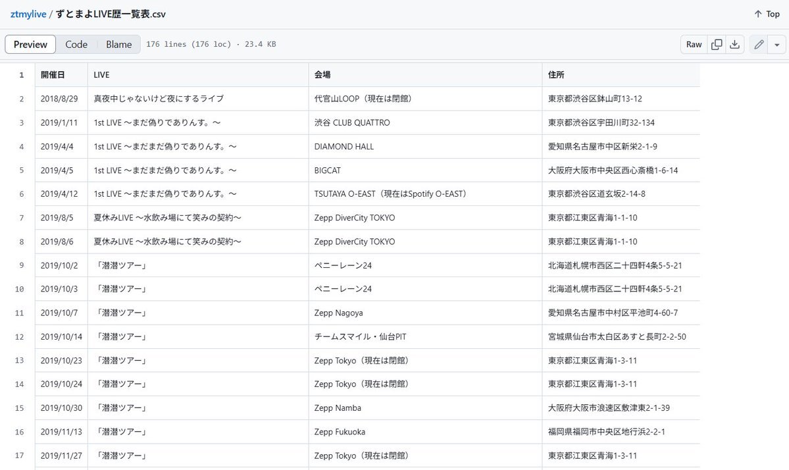The image size is (789, 470).
Task: Select address 大阪府大阪市浪速区敷津東2-1-39
Action: (621, 407)
